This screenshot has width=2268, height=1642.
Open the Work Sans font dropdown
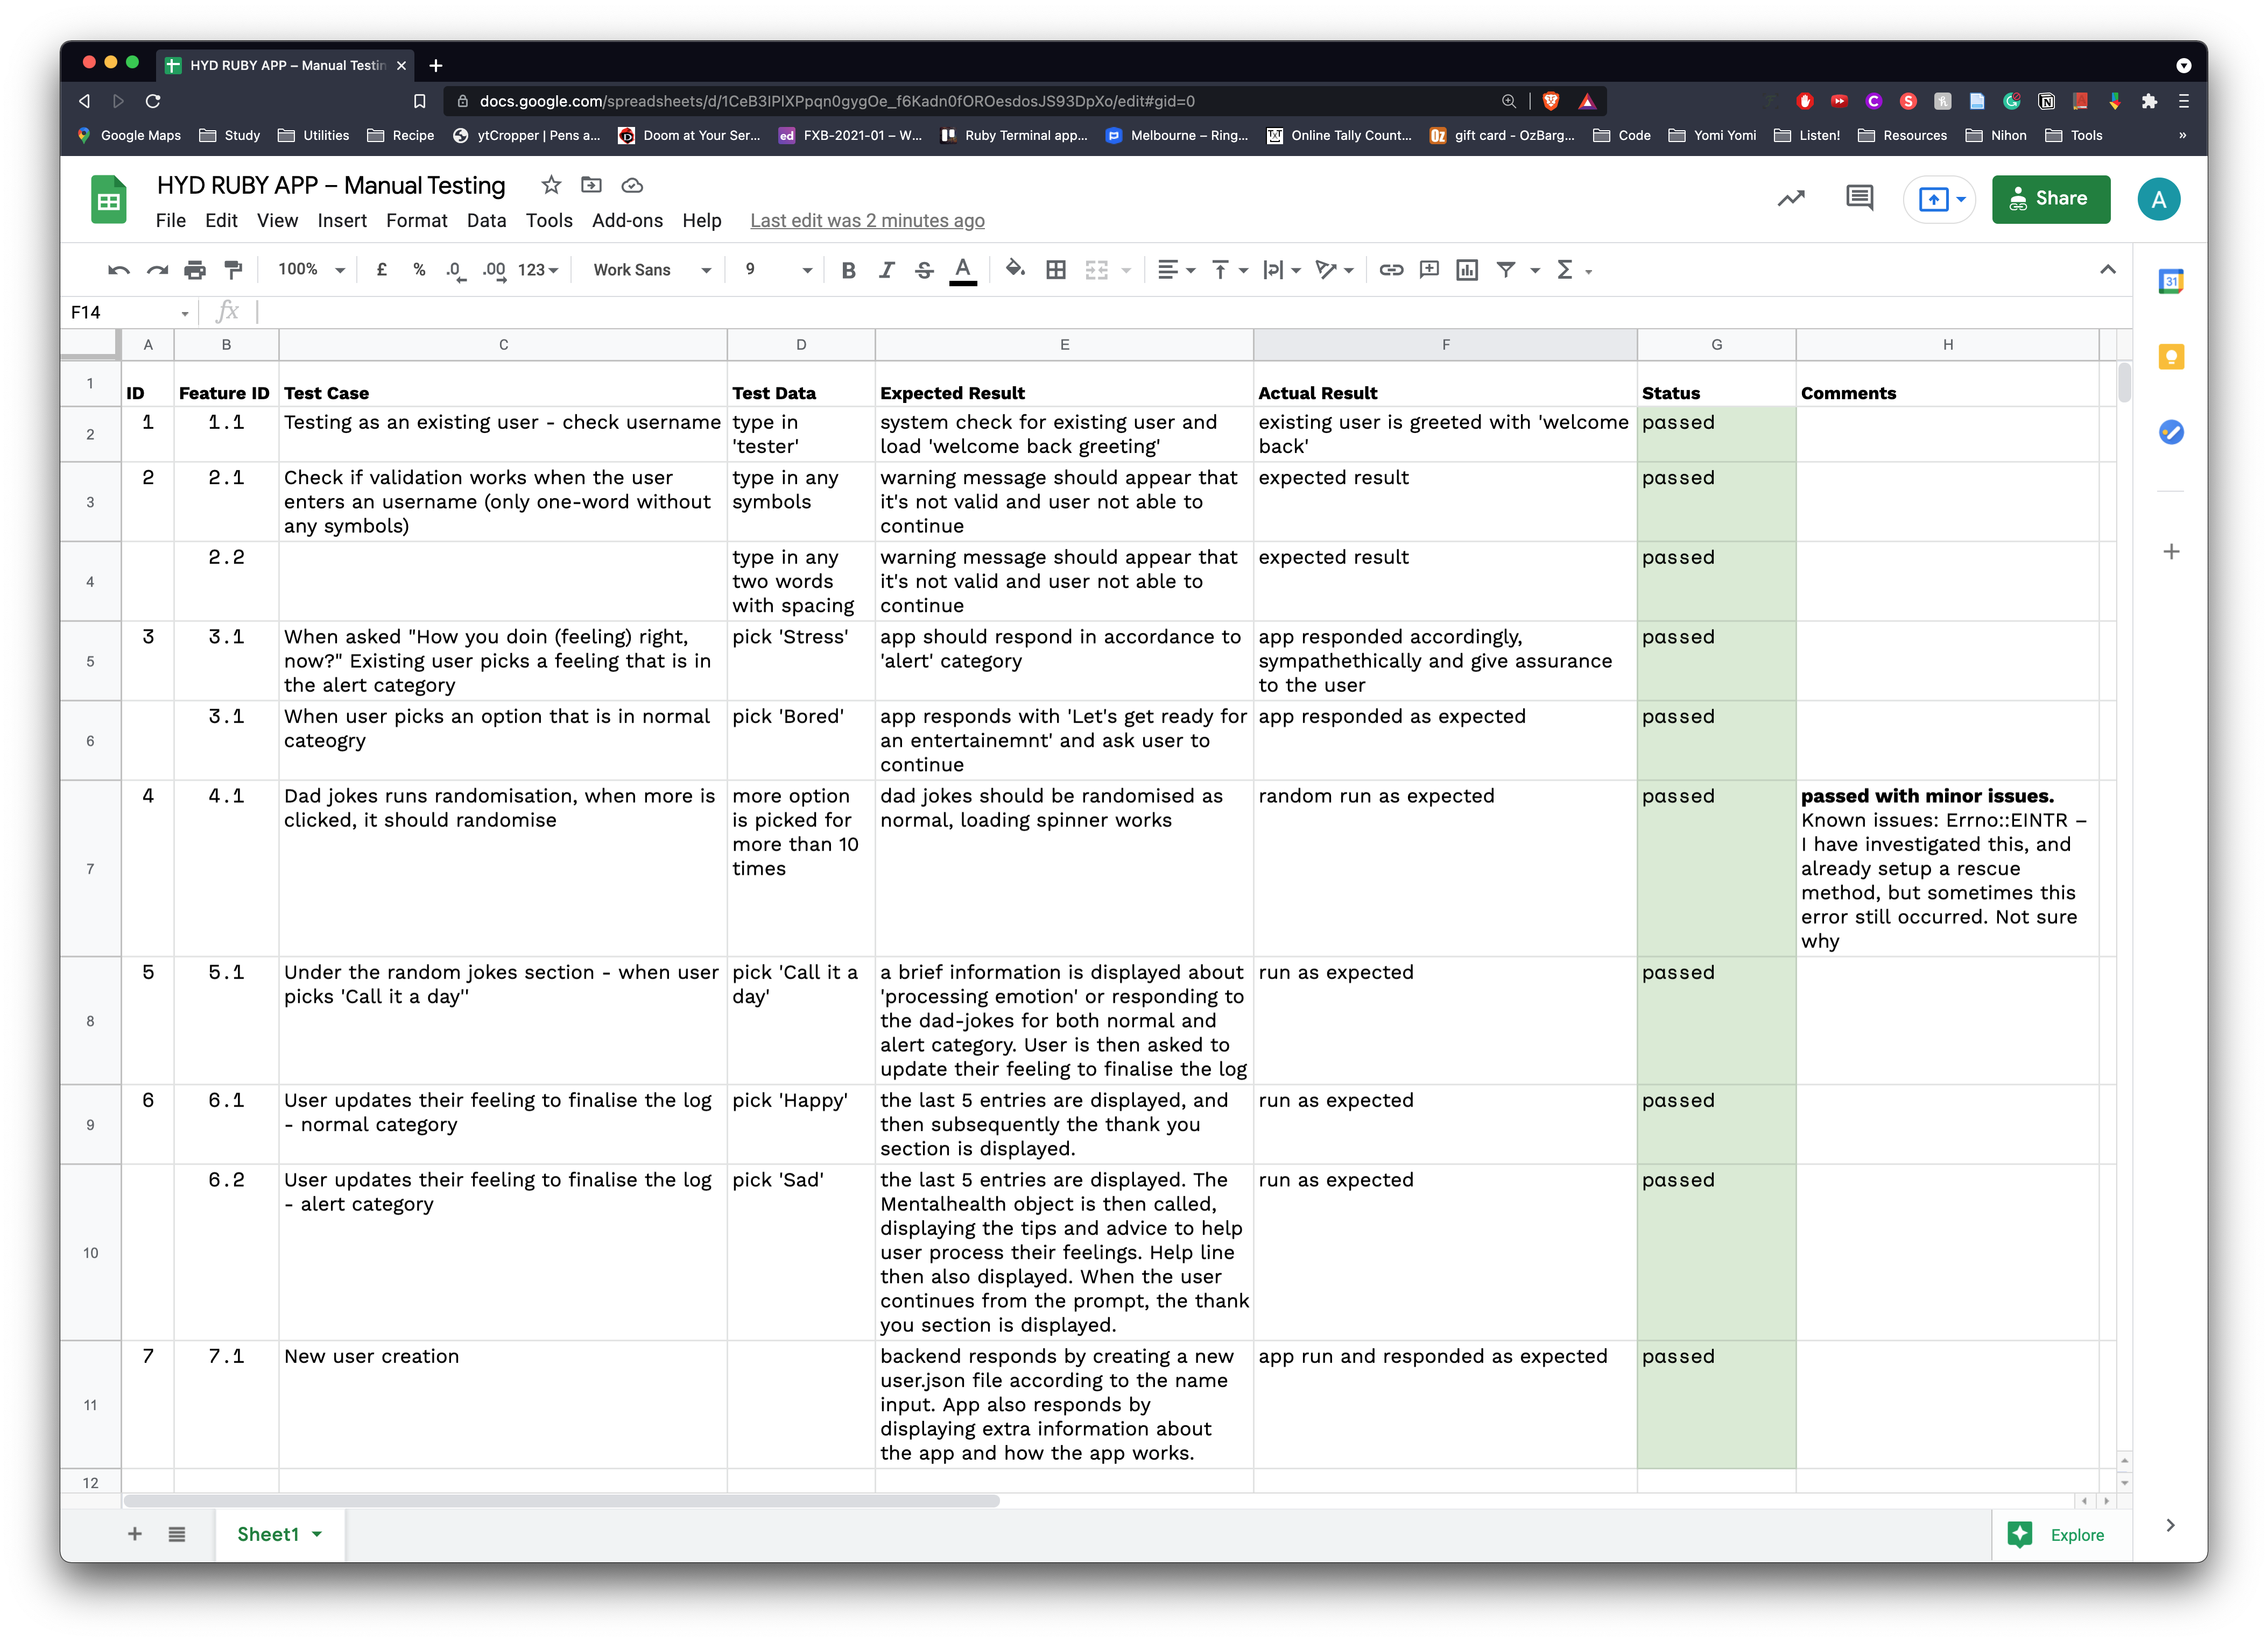(651, 270)
